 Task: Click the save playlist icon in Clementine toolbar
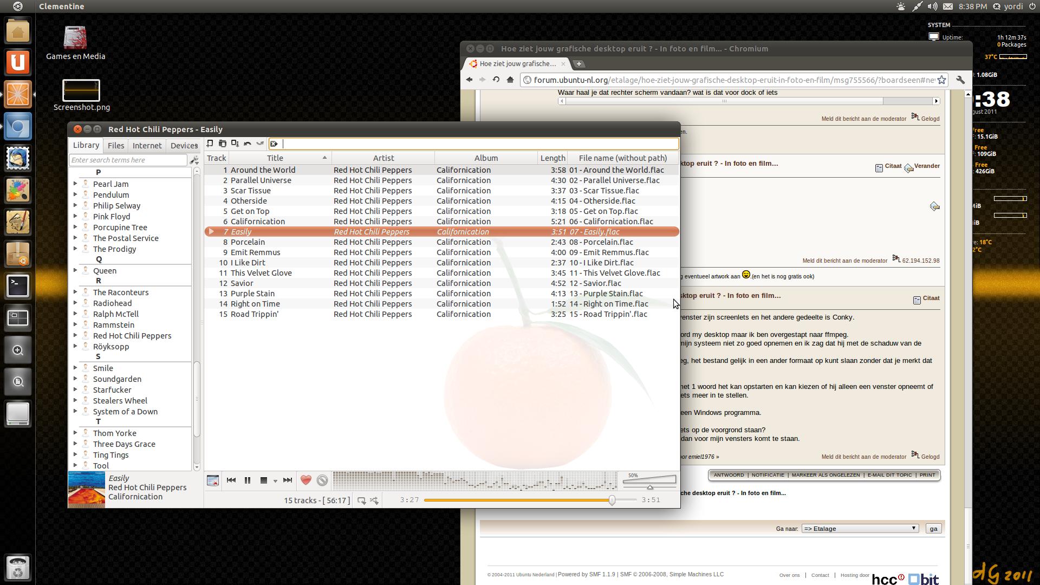235,144
